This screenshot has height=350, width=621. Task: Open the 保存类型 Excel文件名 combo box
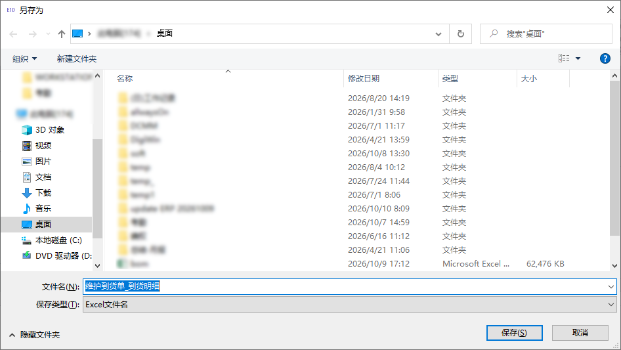350,305
